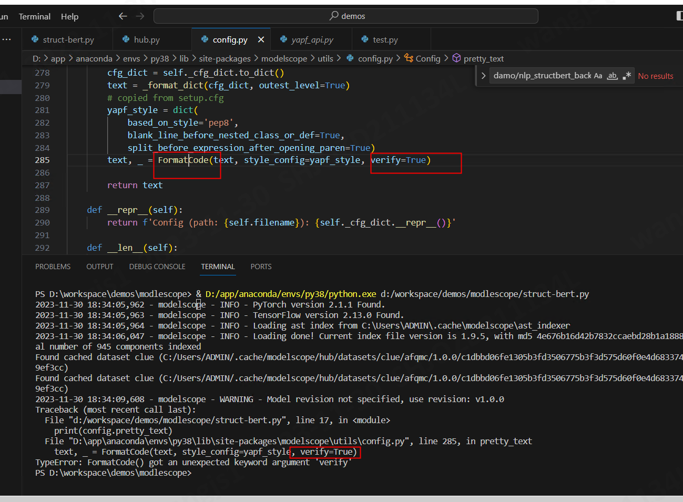Open the app breadcrumb folder

pyautogui.click(x=58, y=58)
